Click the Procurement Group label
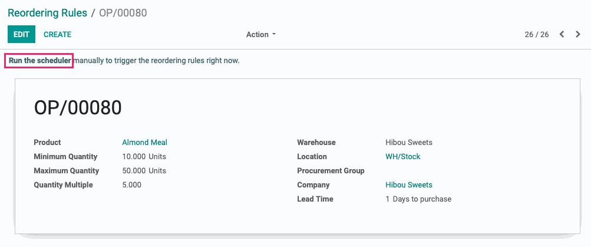 (331, 171)
